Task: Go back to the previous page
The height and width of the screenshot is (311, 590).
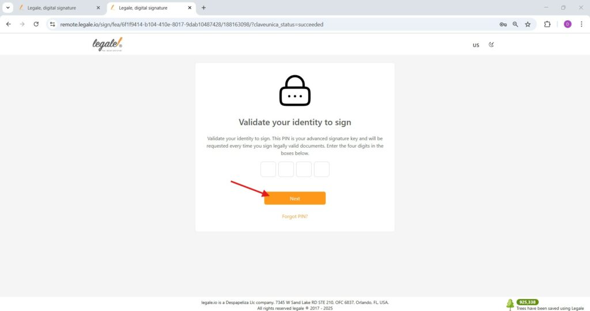Action: (8, 24)
